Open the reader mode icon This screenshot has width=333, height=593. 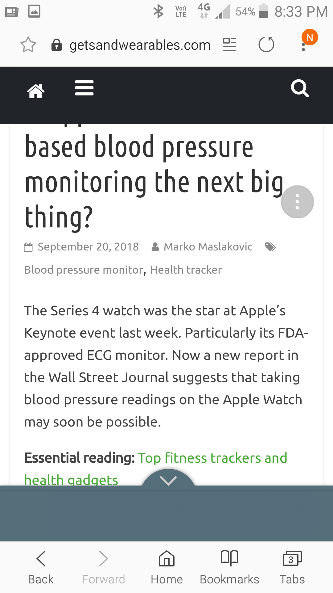point(229,45)
